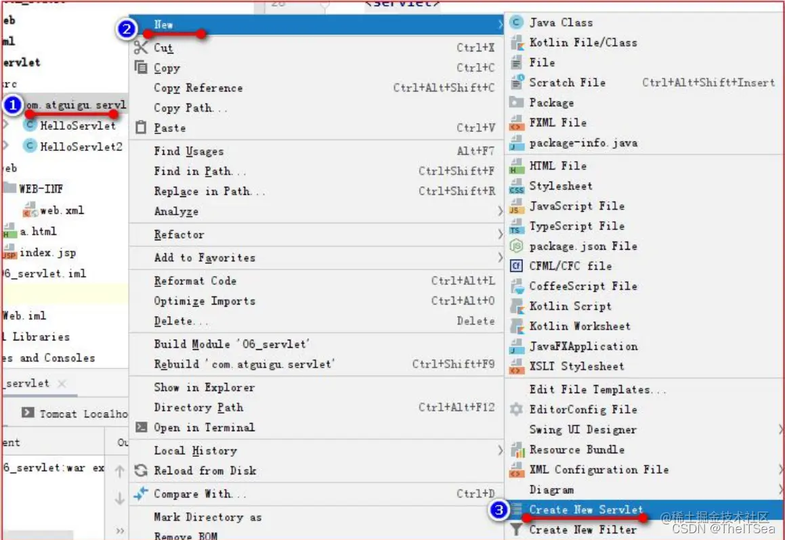Click the XSLT Stylesheet icon
785x540 pixels.
516,367
